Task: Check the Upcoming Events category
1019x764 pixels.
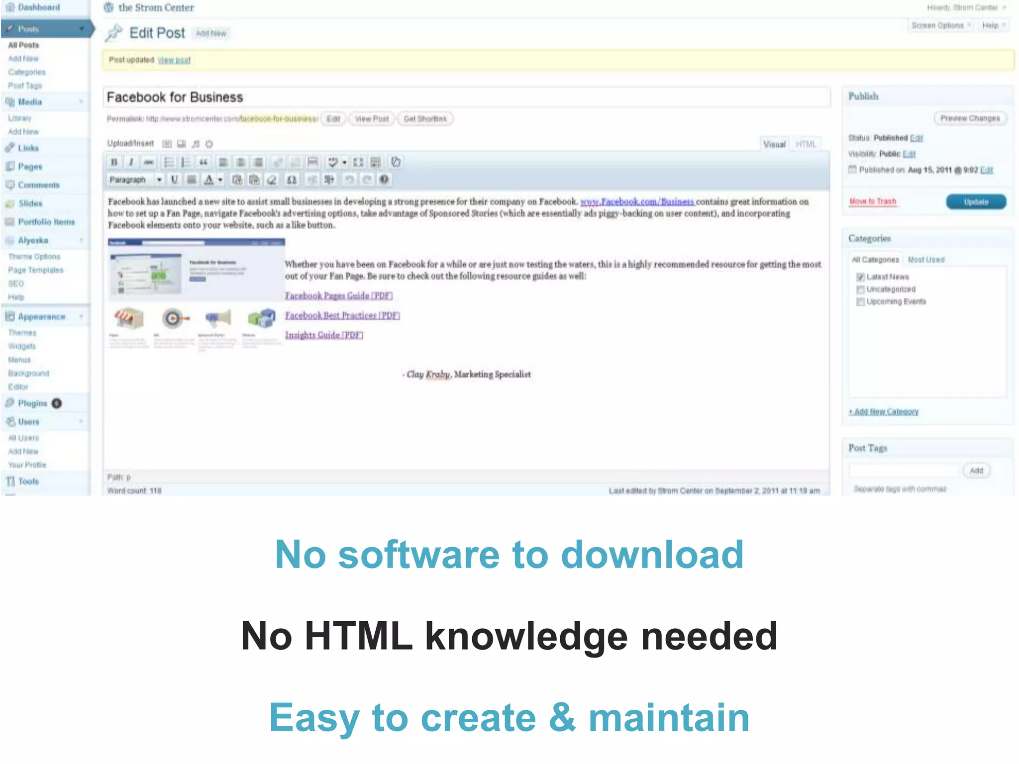Action: point(860,302)
